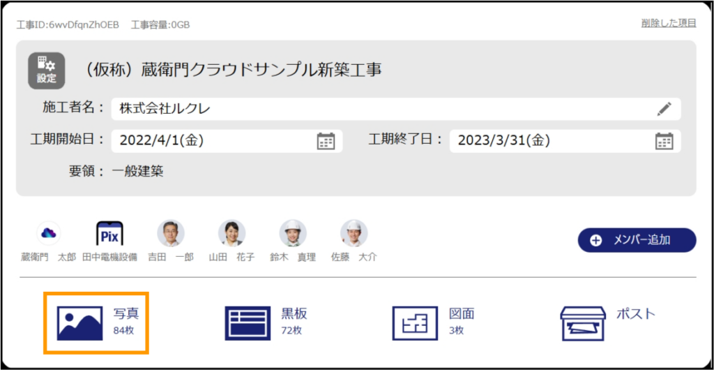Select member 佐藤 大介 avatar

tap(354, 234)
